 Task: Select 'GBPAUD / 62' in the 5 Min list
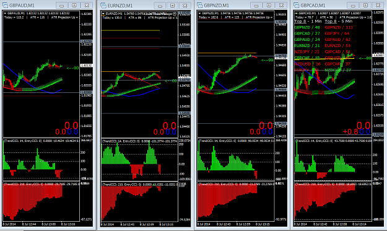click(x=337, y=40)
